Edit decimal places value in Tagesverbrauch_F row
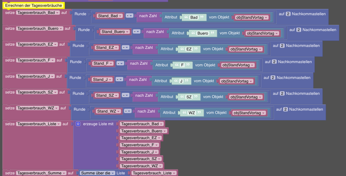The height and width of the screenshot is (176, 346). click(x=274, y=62)
